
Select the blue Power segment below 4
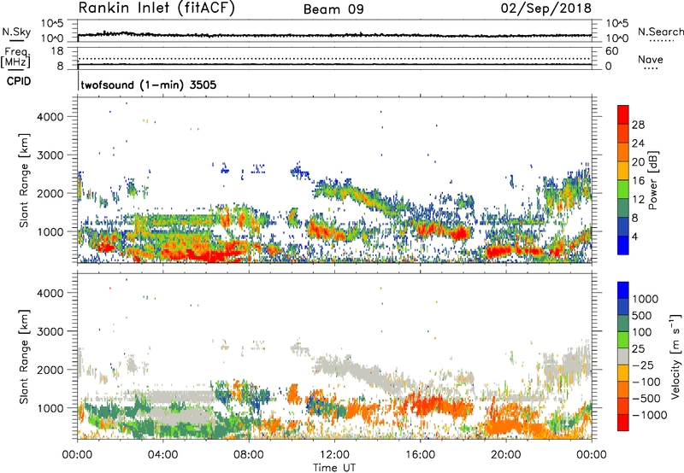[x=623, y=245]
